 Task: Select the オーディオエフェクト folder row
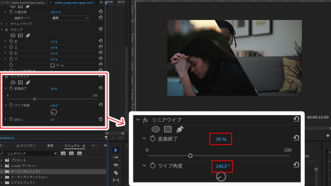point(53,171)
